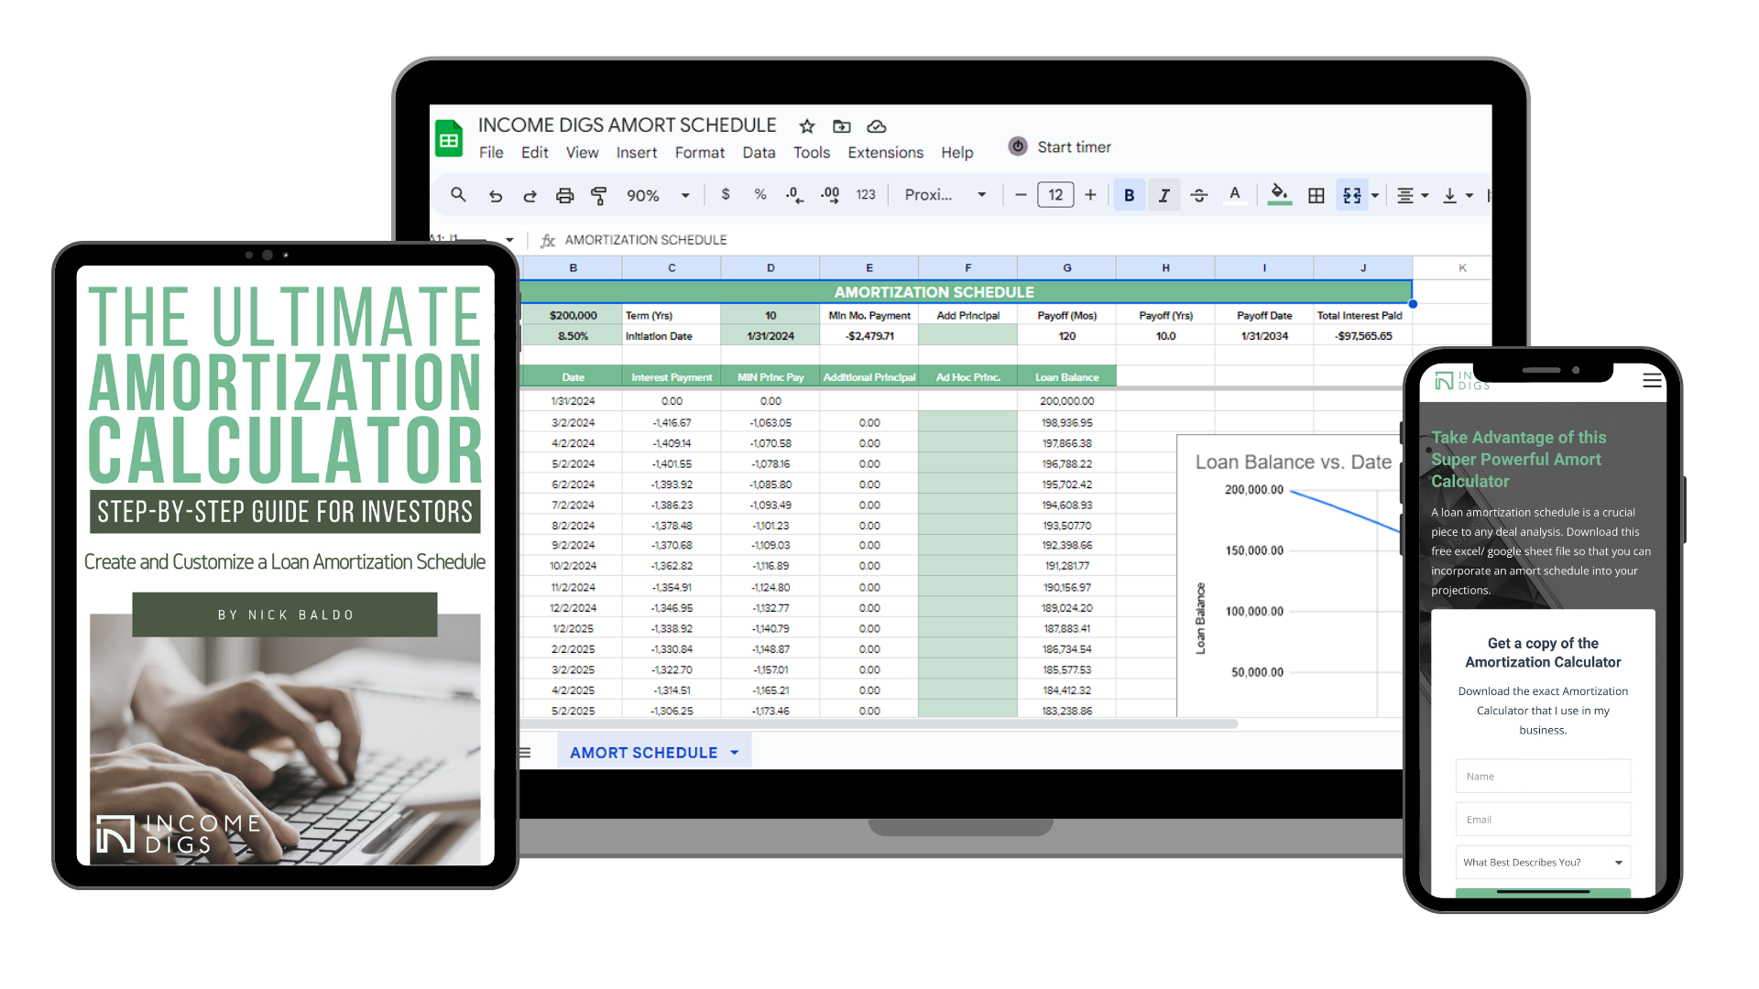Viewport: 1759px width, 989px height.
Task: Print the spreadsheet using printer icon
Action: (x=564, y=195)
